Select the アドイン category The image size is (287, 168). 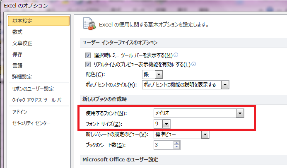pyautogui.click(x=19, y=112)
